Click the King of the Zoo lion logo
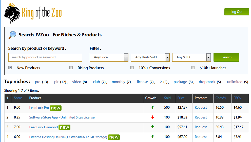Image resolution: width=251 pixels, height=142 pixels. tap(33, 14)
